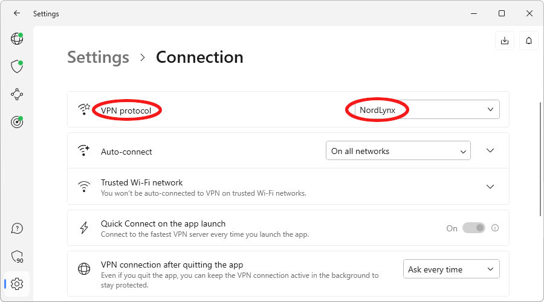Open Threat Protection shield in sidebar

pos(17,66)
